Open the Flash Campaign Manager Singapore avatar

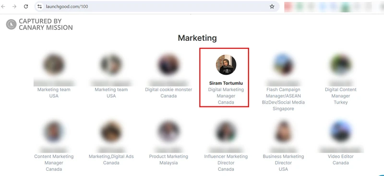[x=283, y=65]
